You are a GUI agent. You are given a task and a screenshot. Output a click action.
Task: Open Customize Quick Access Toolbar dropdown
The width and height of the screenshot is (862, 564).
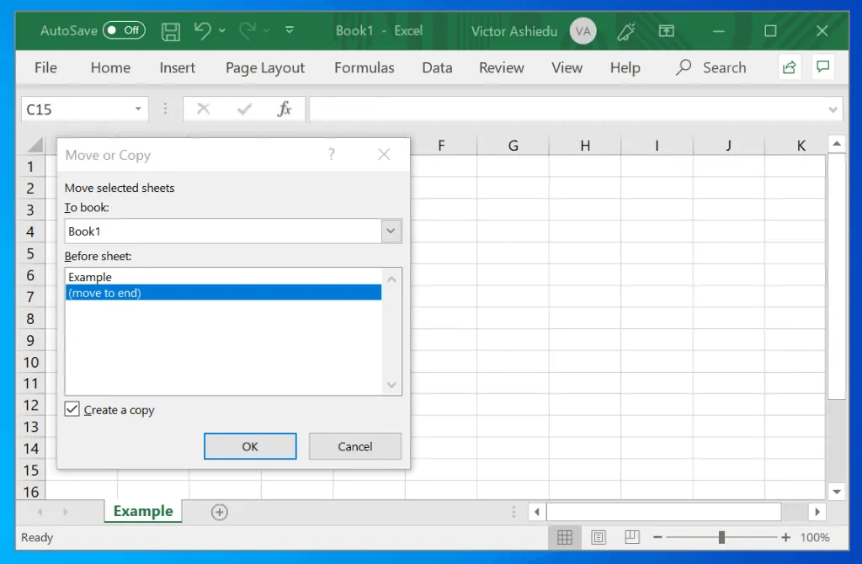pyautogui.click(x=290, y=31)
